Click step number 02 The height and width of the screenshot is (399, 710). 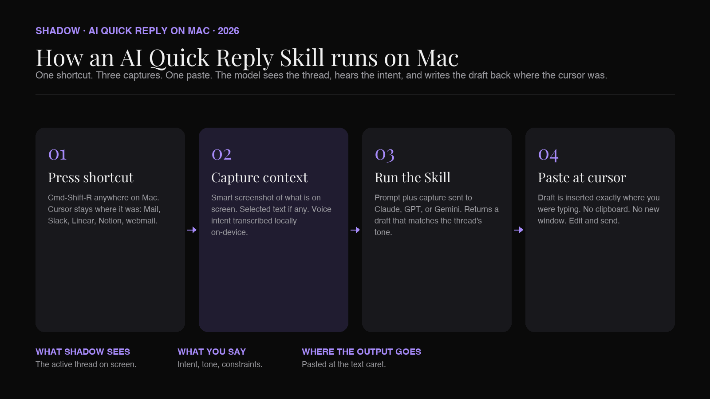[x=221, y=154]
